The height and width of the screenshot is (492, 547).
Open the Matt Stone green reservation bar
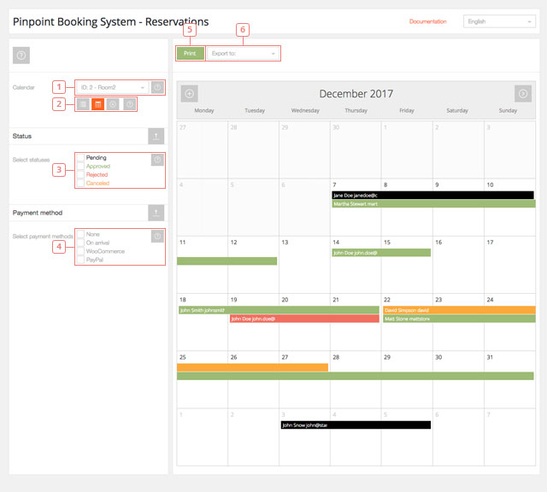(x=460, y=319)
